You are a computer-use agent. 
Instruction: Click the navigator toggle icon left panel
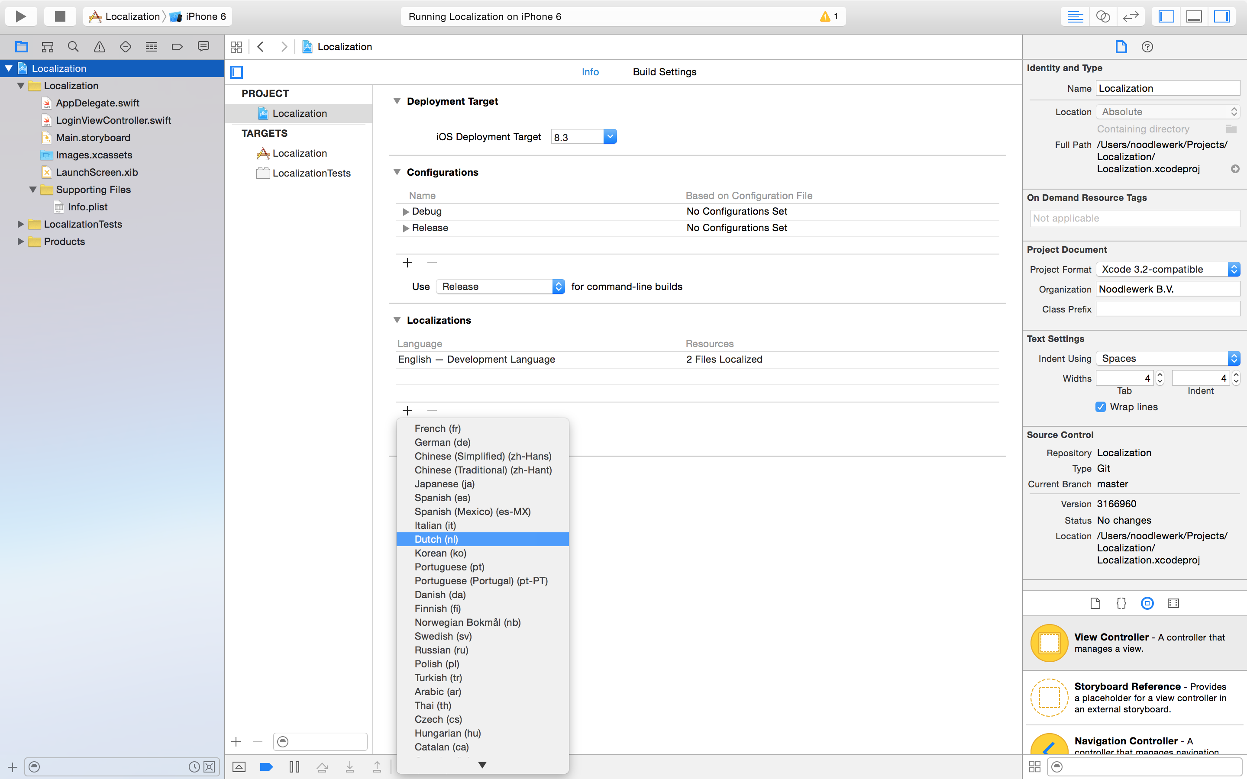coord(1166,16)
